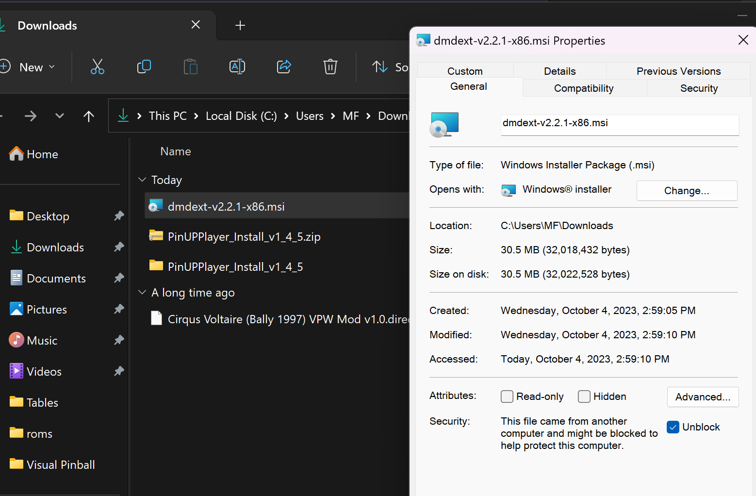756x496 pixels.
Task: Paste from clipboard using the Paste icon
Action: (x=190, y=67)
